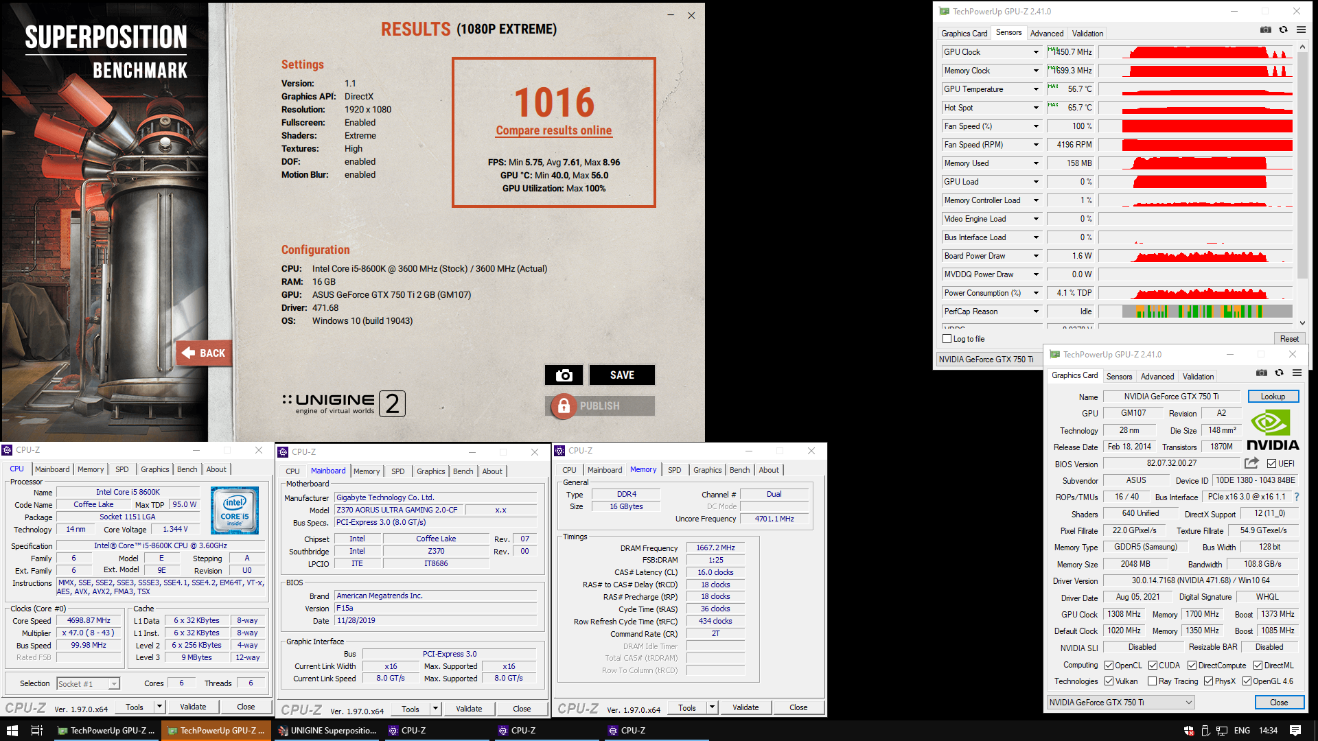Open hamburger menu in GPU-Z Graphics Card window
This screenshot has width=1318, height=741.
[x=1297, y=373]
